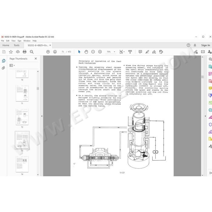
Task: Open the thumbnail options dropdown
Action: point(12,65)
